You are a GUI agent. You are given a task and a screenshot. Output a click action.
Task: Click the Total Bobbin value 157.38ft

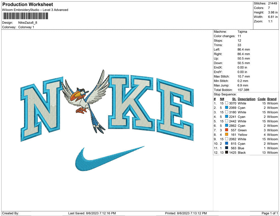click(x=243, y=90)
